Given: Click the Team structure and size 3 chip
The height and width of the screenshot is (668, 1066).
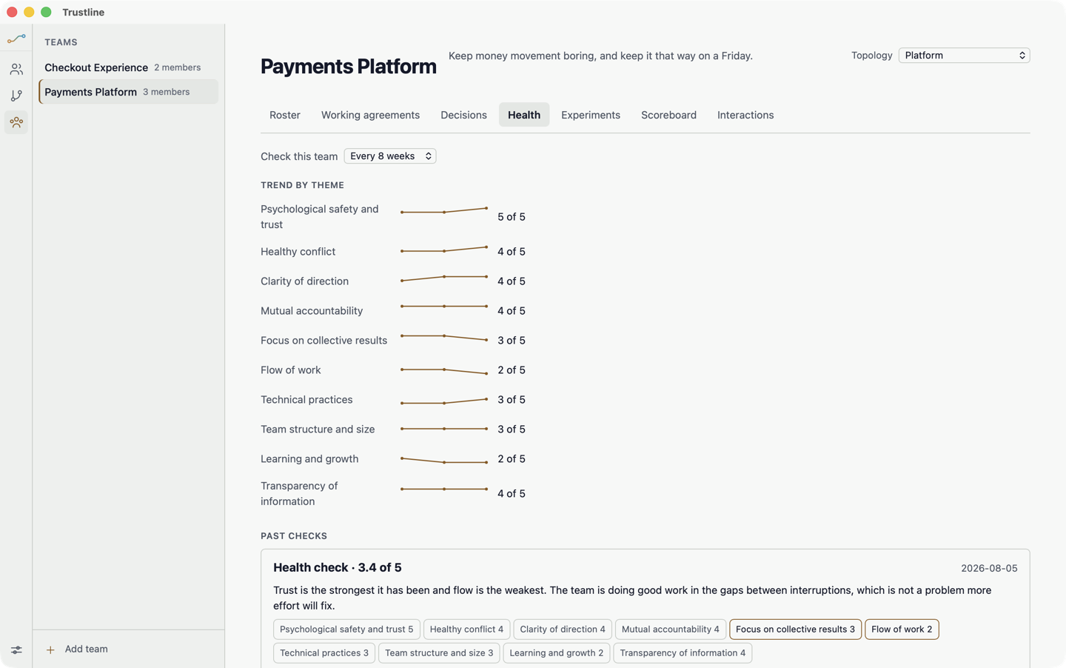Looking at the screenshot, I should 439,653.
